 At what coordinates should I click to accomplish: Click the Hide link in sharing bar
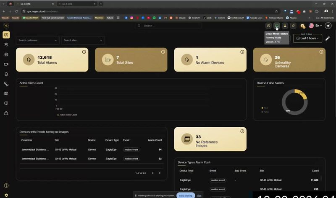pos(199,195)
